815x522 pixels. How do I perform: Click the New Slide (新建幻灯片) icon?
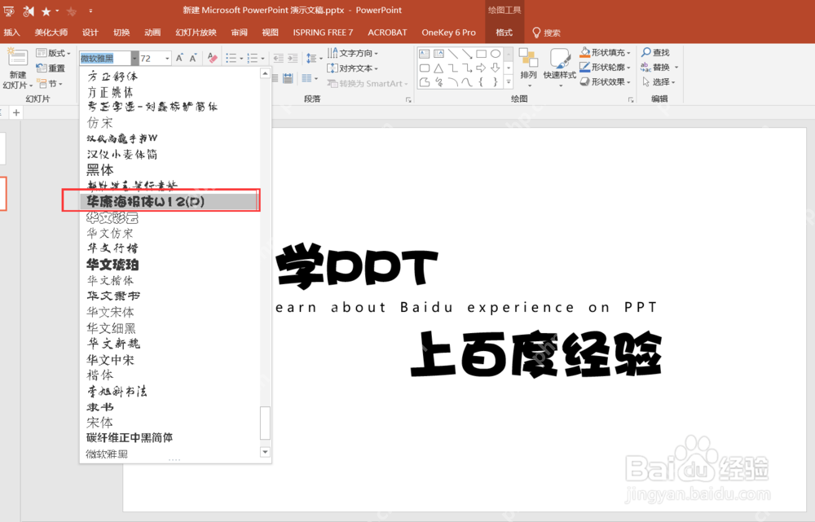[x=17, y=58]
